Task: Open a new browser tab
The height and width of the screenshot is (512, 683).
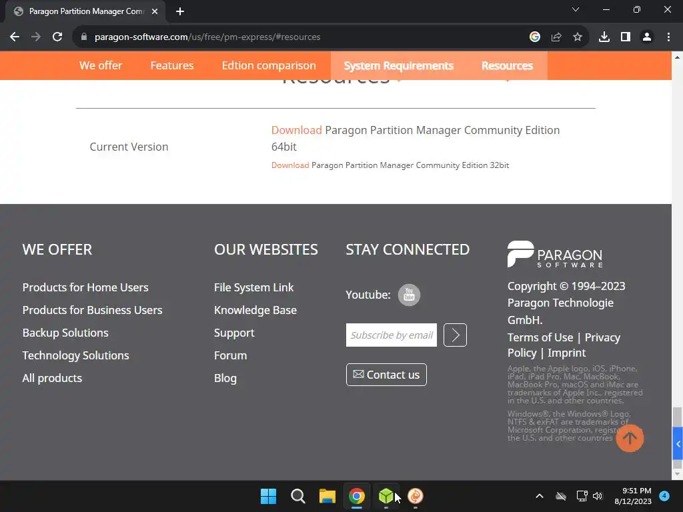Action: point(180,11)
